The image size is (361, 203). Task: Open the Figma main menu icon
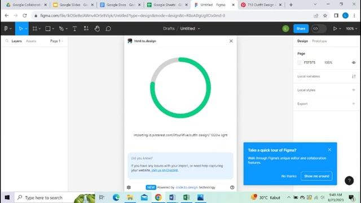click(6, 29)
